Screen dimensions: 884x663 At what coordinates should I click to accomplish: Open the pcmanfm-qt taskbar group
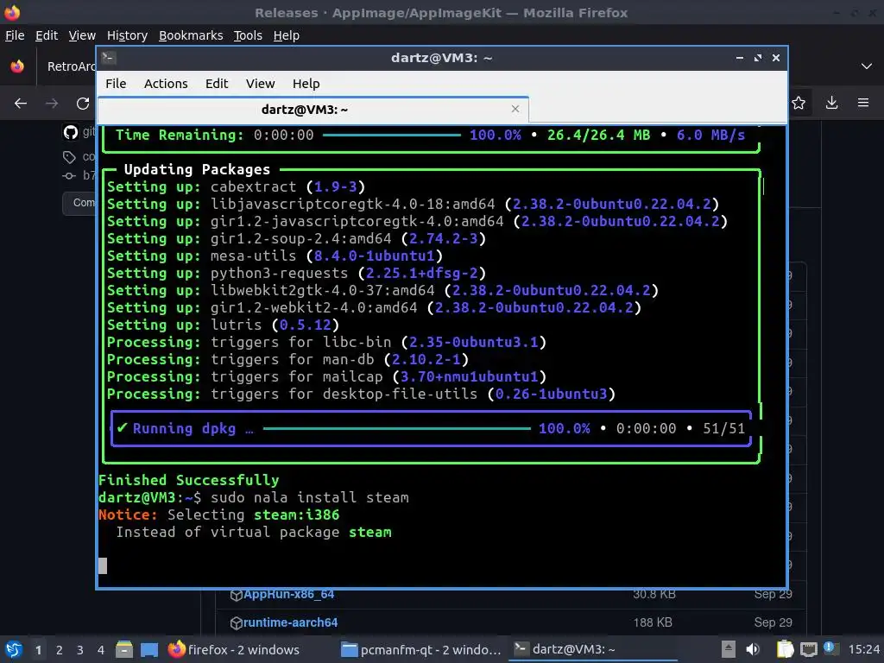[x=422, y=649]
